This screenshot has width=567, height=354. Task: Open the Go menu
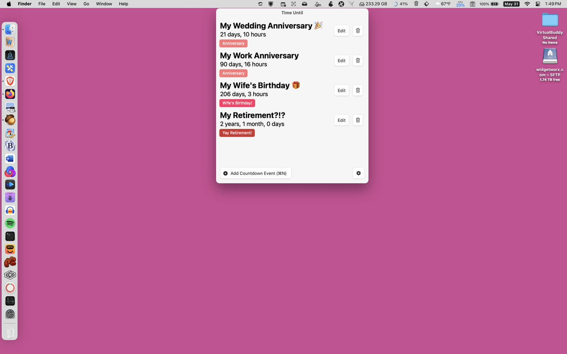point(86,4)
